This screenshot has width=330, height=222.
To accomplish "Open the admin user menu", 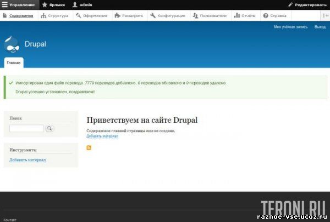I will click(82, 4).
